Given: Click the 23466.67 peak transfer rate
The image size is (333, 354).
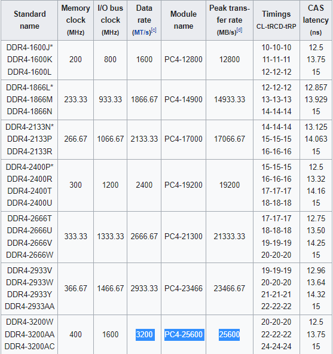Looking at the screenshot, I should (x=230, y=289).
